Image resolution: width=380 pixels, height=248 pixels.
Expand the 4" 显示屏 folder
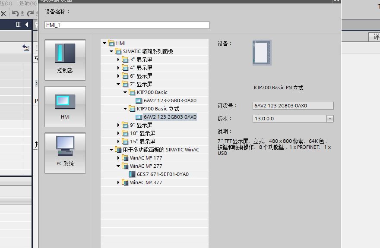(118, 68)
